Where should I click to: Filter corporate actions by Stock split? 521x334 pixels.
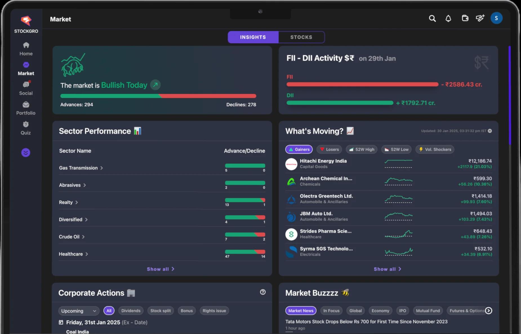pyautogui.click(x=161, y=311)
